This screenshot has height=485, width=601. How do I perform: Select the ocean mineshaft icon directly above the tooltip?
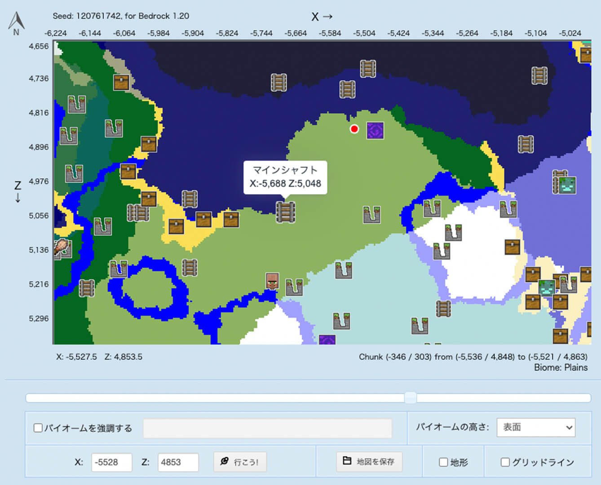pos(278,83)
